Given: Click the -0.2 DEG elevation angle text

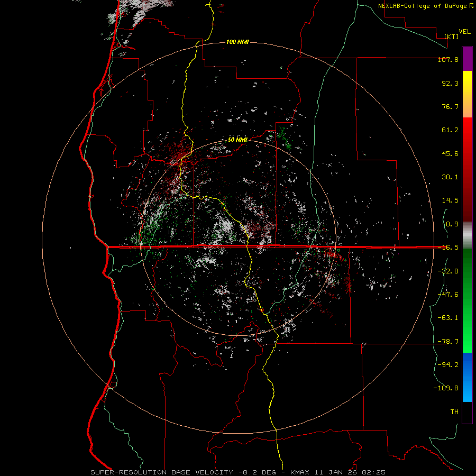Looking at the screenshot, I should [x=257, y=472].
